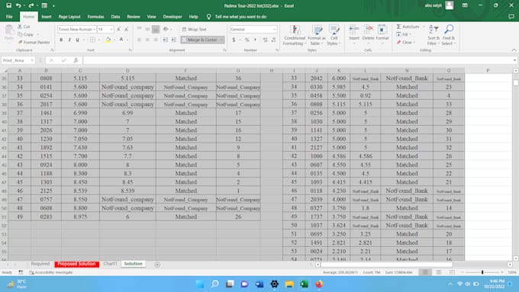Switch to Data tab

[115, 17]
